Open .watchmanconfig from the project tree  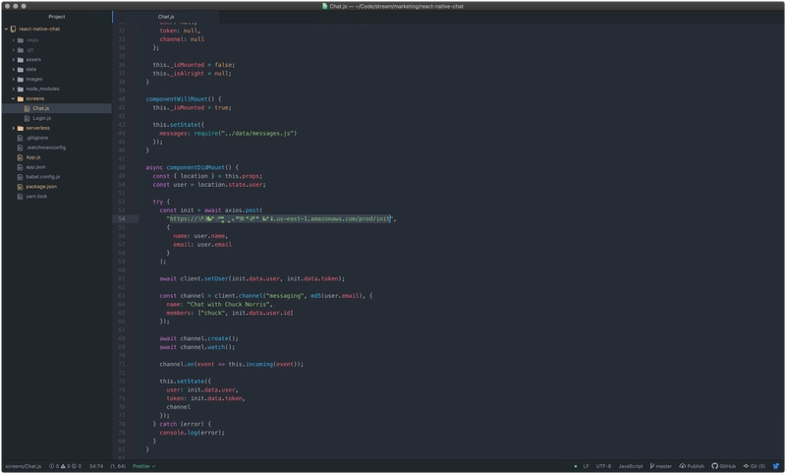point(45,148)
